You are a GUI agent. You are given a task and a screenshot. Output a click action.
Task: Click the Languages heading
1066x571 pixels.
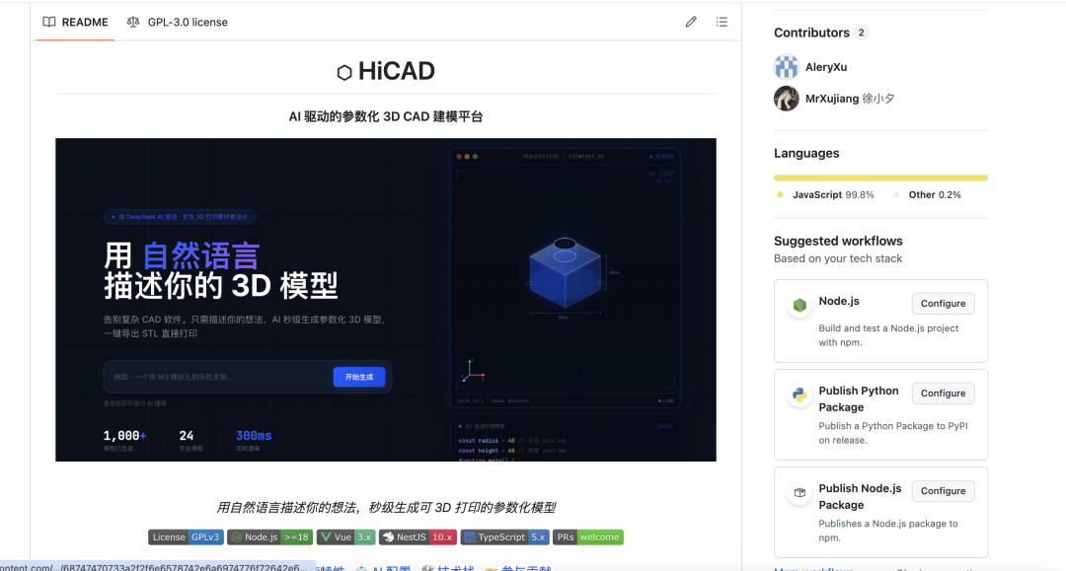806,154
